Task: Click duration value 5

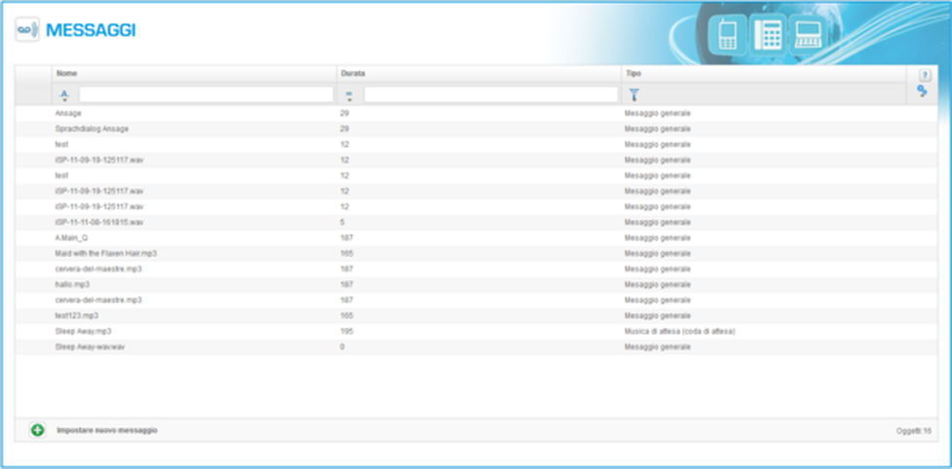Action: point(342,223)
